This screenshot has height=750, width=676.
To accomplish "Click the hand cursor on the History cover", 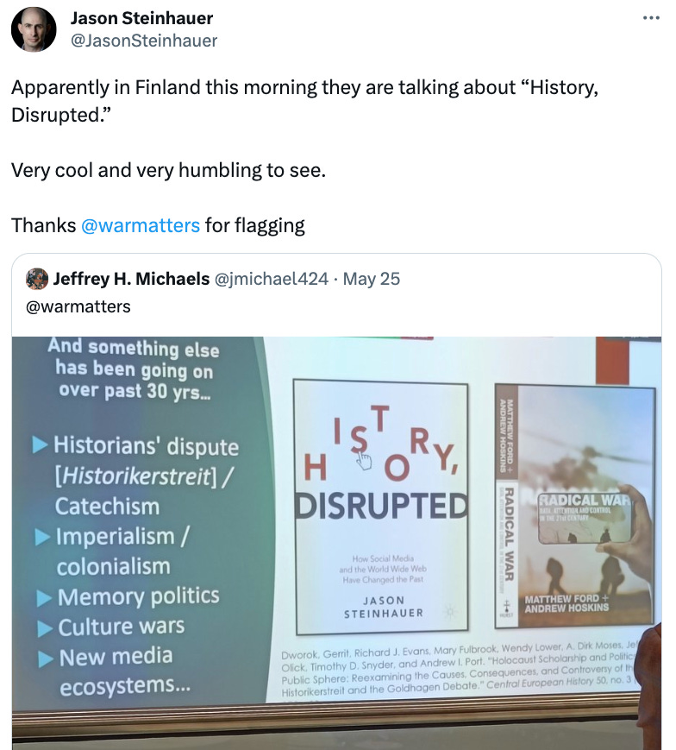I will point(364,461).
